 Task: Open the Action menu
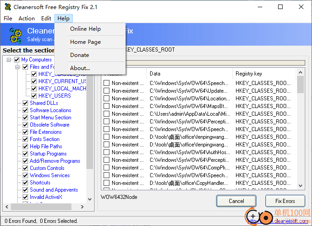pyautogui.click(x=27, y=19)
